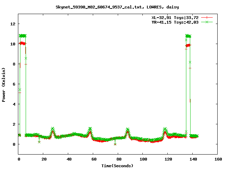
Task: Click the x-axis tick label 100
Action: [x=143, y=159]
